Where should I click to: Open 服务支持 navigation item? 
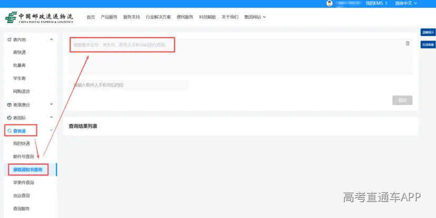tap(132, 17)
